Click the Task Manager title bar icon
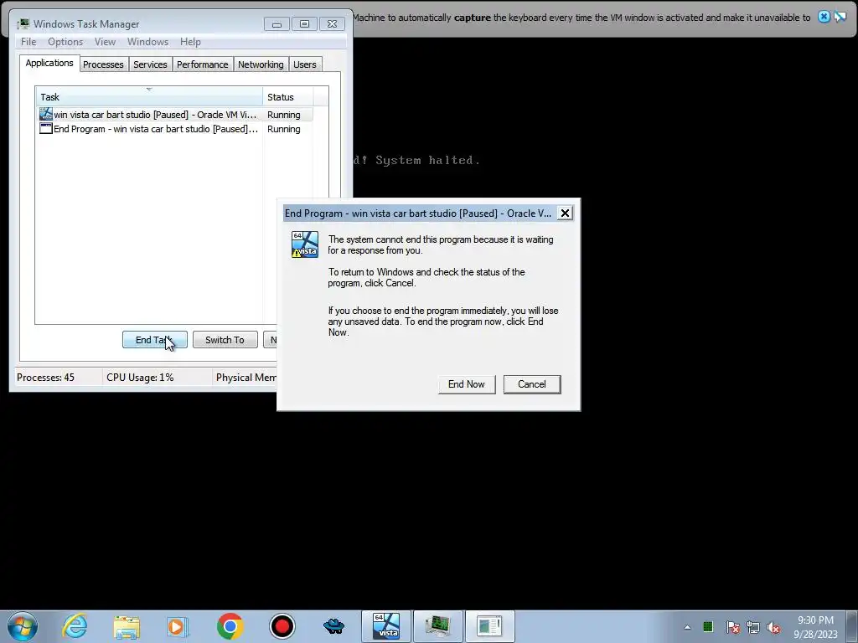The image size is (858, 643). [x=23, y=24]
